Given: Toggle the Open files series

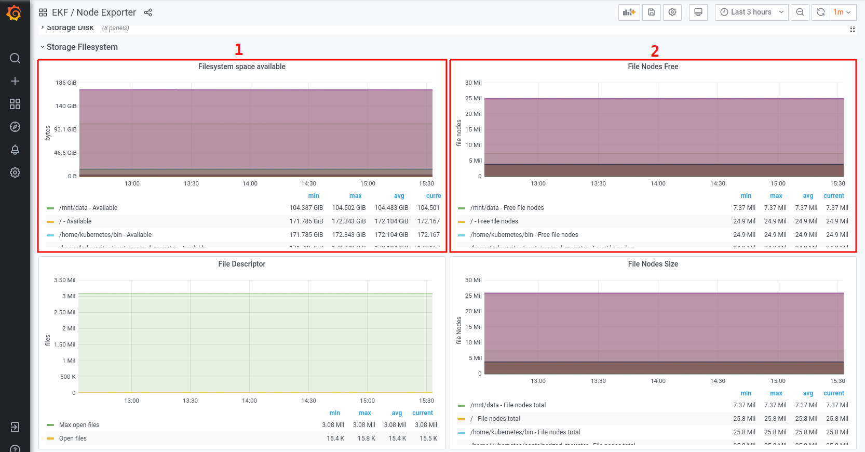Looking at the screenshot, I should point(73,438).
